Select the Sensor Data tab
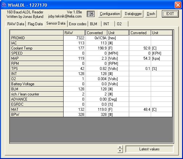The width and height of the screenshot is (183, 159). [56, 23]
